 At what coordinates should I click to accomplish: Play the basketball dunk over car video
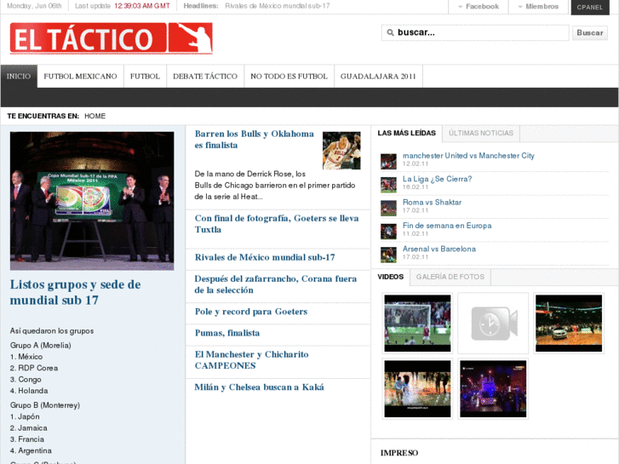pyautogui.click(x=569, y=323)
